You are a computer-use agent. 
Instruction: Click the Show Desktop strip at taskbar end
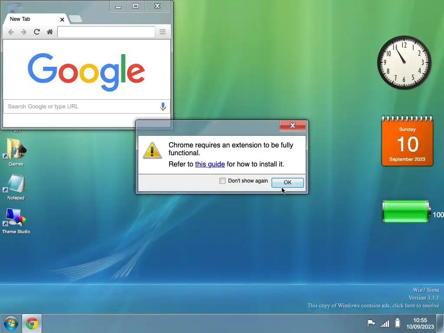440,323
